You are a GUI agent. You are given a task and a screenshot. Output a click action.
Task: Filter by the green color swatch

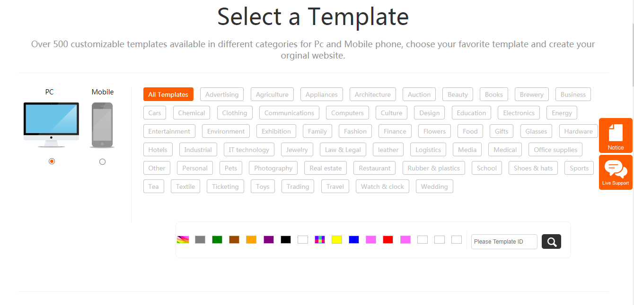217,240
